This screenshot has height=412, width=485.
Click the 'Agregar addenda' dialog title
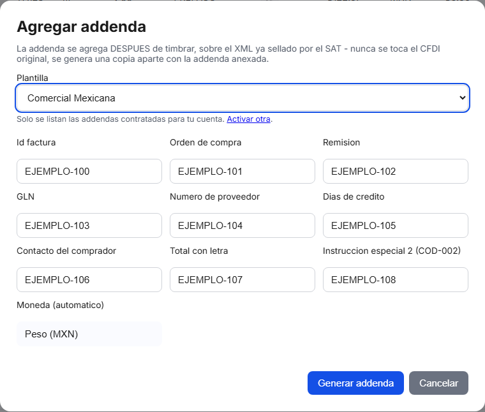[x=81, y=27]
